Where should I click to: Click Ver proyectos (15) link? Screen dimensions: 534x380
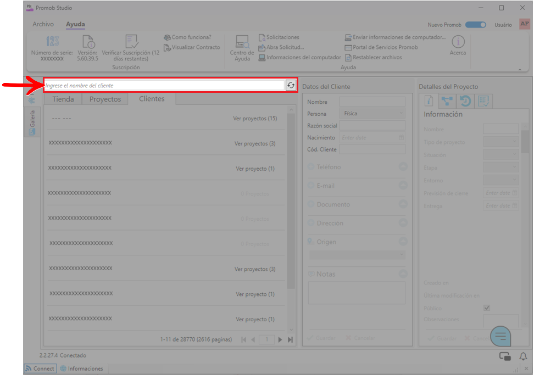(x=255, y=119)
